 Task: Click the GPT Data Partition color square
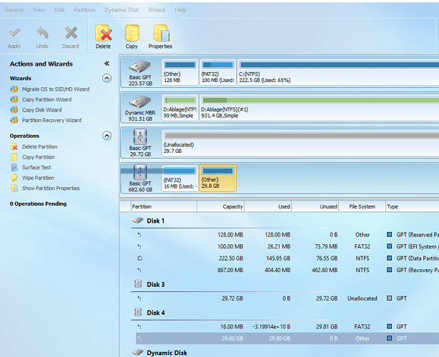coord(389,258)
